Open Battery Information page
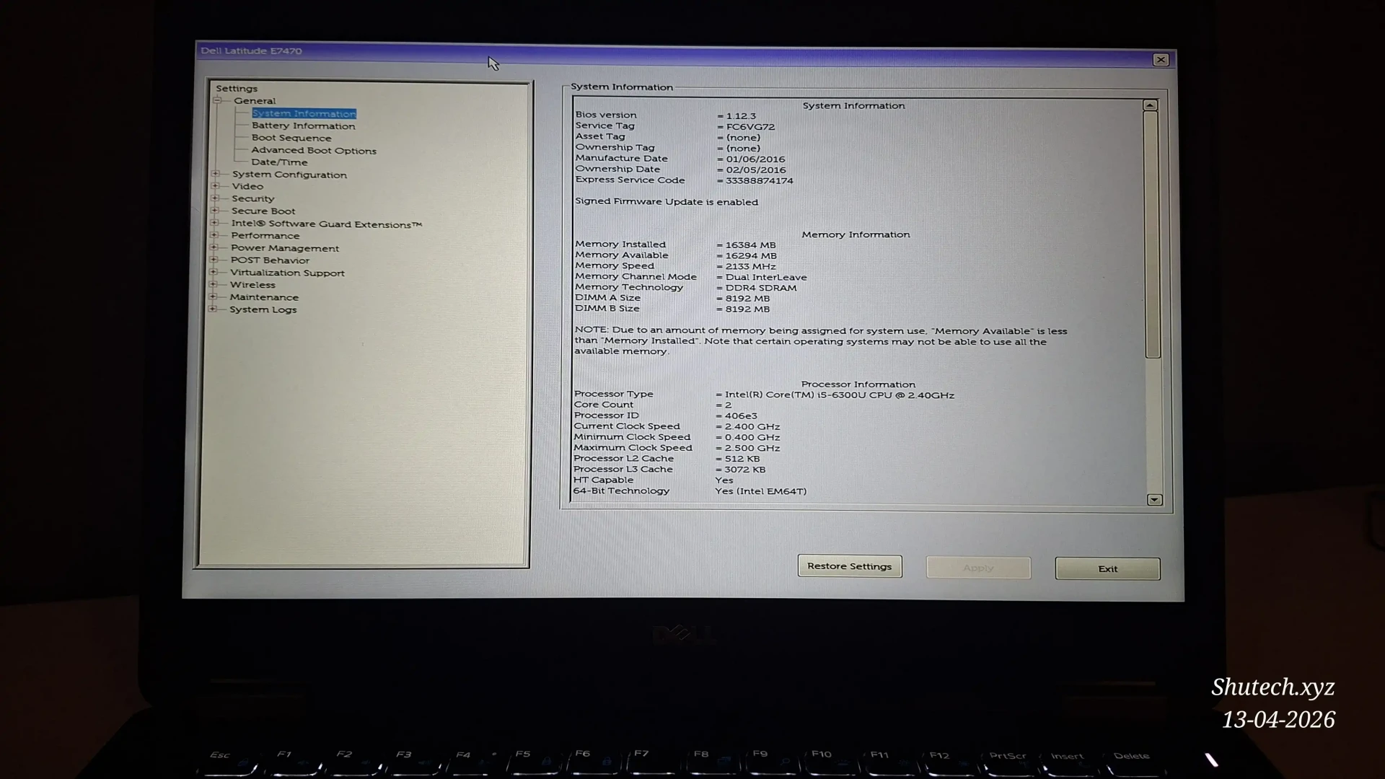The height and width of the screenshot is (779, 1385). [x=303, y=126]
